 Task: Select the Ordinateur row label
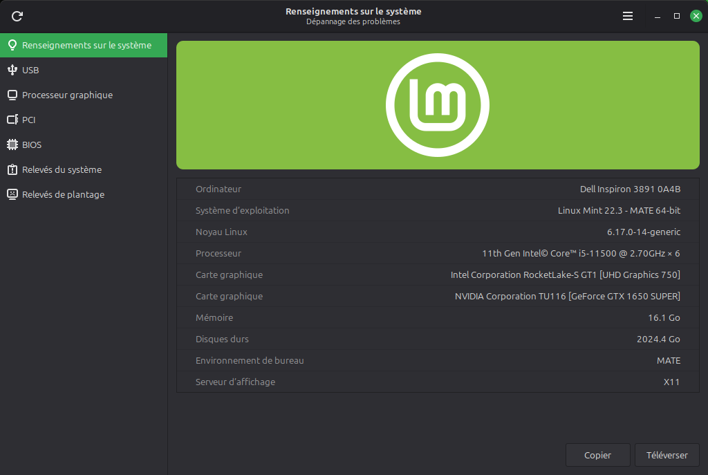[x=218, y=189]
